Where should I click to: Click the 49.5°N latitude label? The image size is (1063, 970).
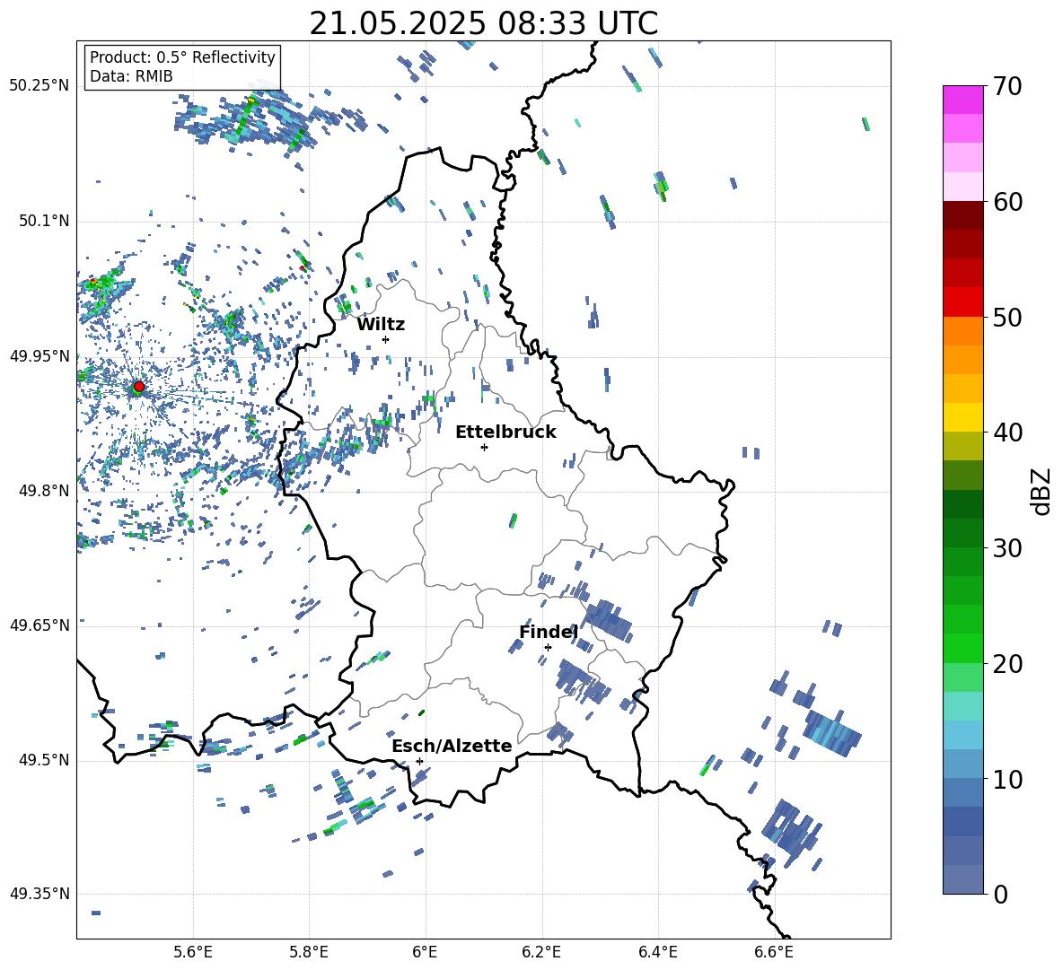[x=42, y=759]
